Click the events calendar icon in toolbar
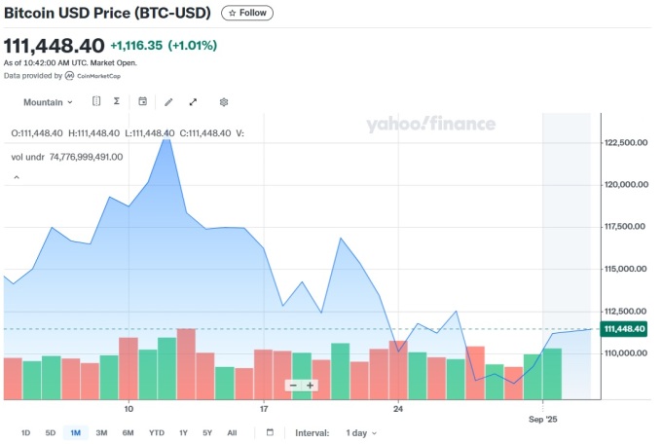This screenshot has width=662, height=444. 143,101
